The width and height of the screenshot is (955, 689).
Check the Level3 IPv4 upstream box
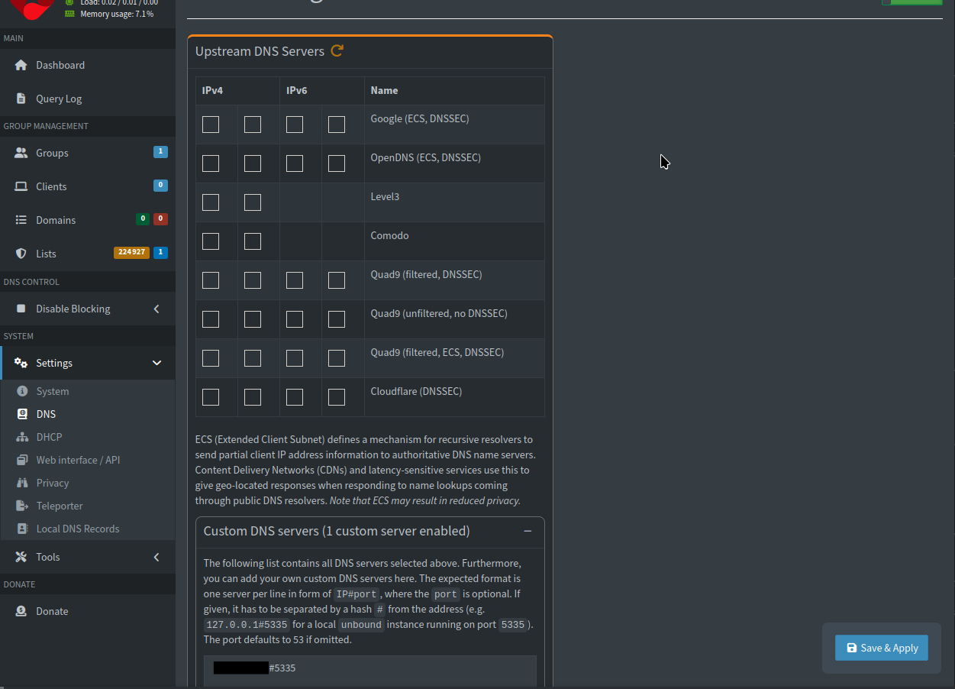pos(210,202)
